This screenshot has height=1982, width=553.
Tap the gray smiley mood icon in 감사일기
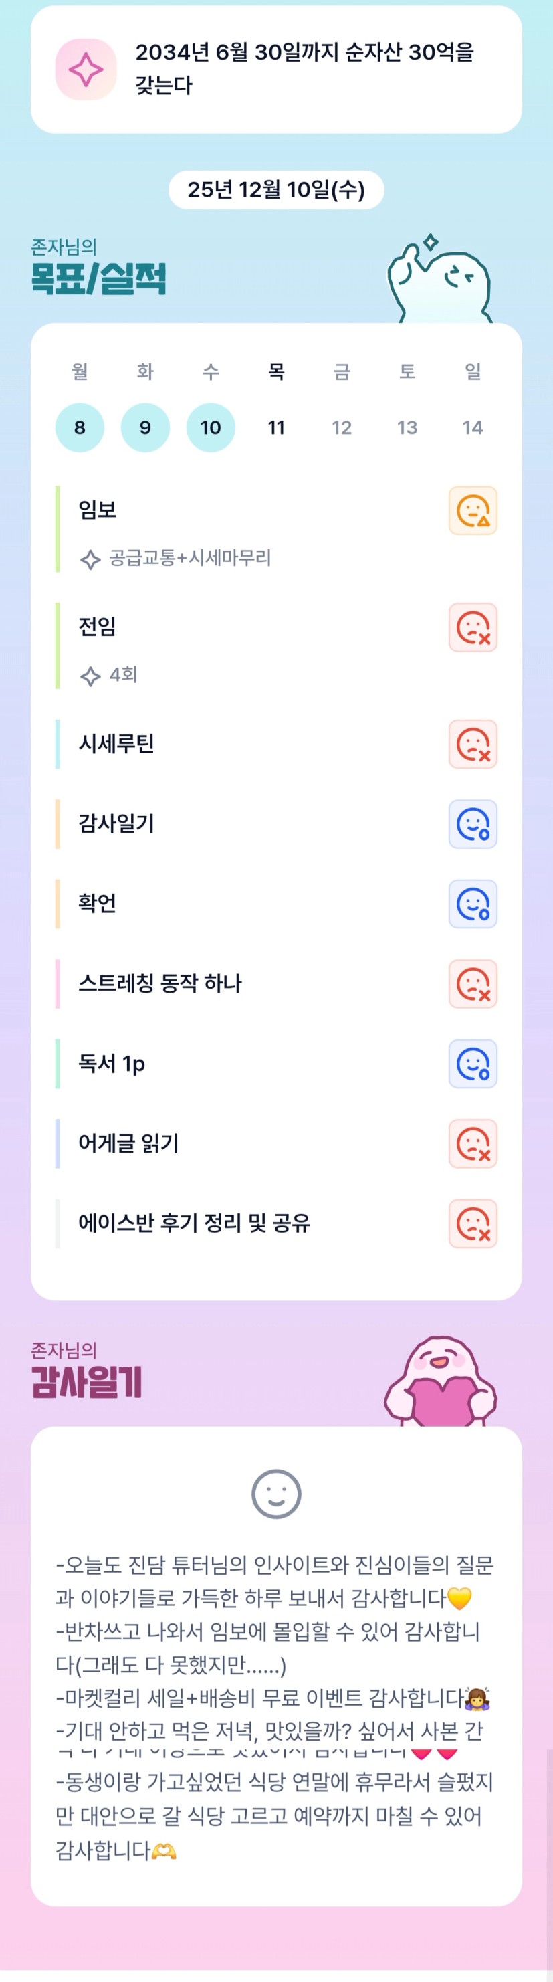(x=276, y=1494)
